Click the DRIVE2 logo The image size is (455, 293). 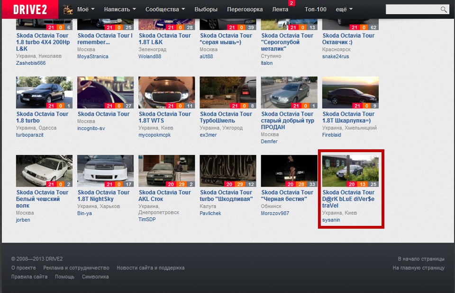30,9
